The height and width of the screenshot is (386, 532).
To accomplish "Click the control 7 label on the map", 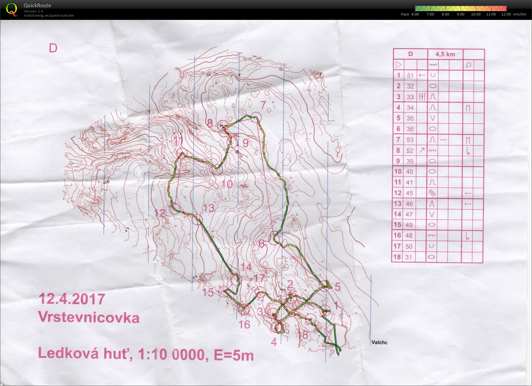I will pos(263,105).
